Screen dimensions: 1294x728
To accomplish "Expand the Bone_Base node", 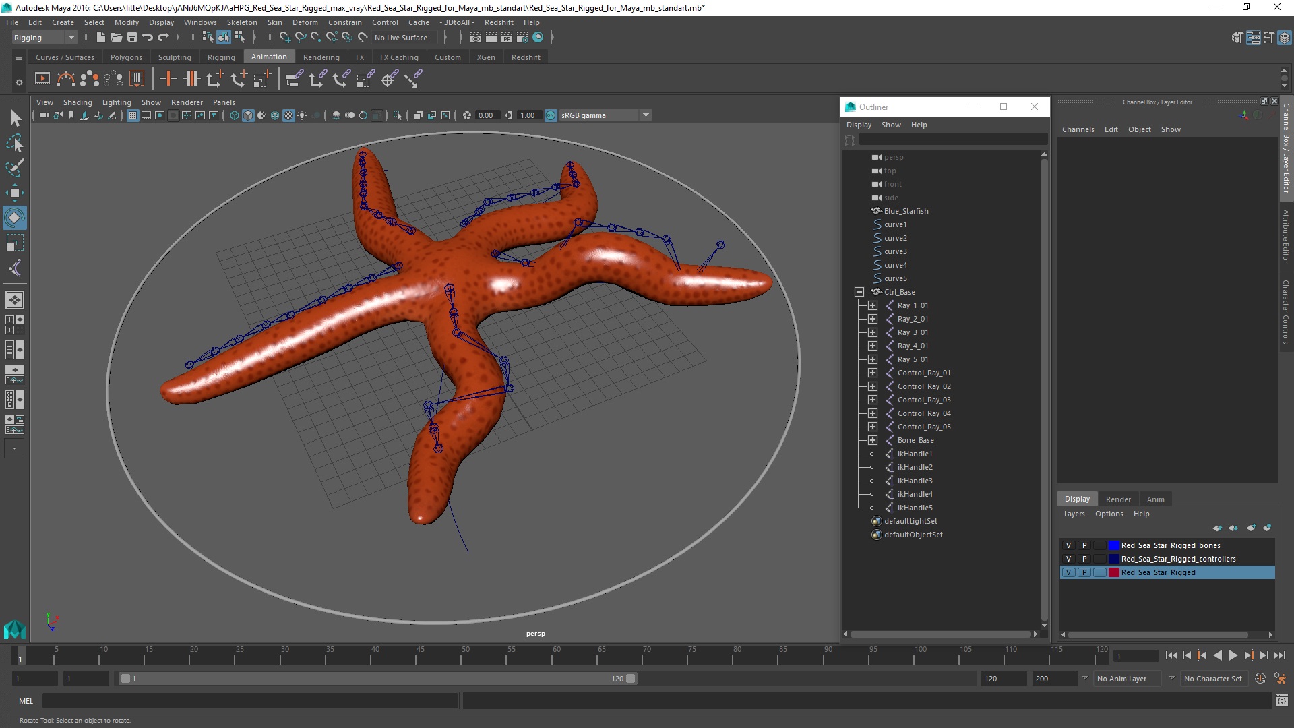I will (x=873, y=440).
